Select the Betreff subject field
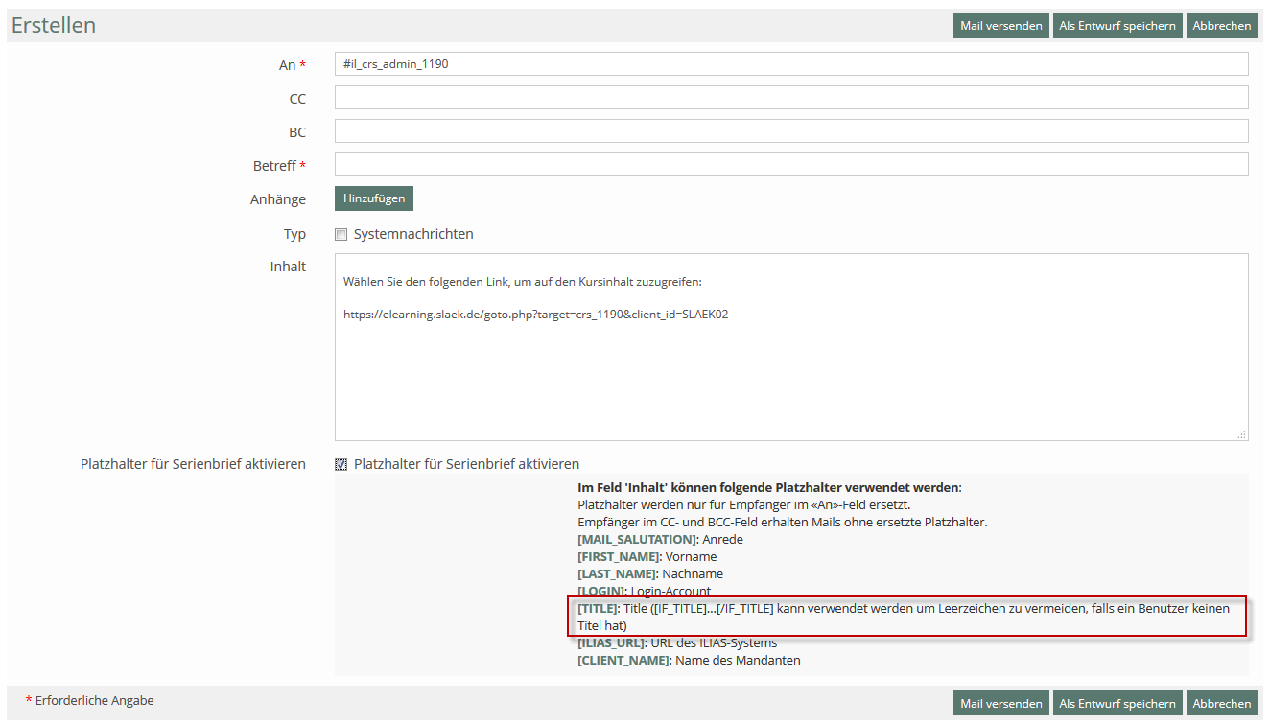The height and width of the screenshot is (723, 1270). (x=790, y=165)
